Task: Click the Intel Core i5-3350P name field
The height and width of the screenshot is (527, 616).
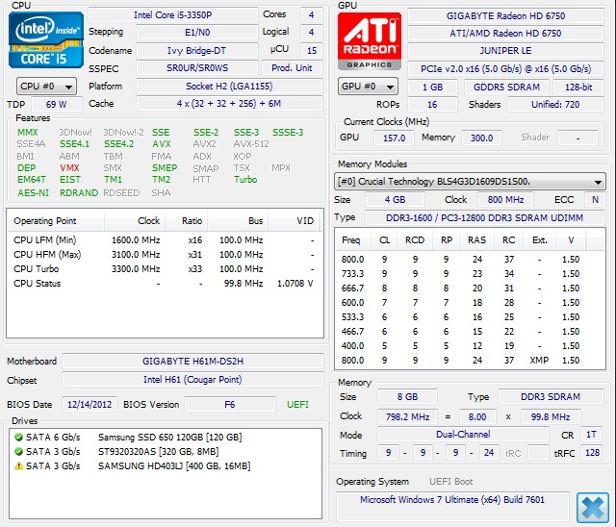Action: tap(174, 15)
